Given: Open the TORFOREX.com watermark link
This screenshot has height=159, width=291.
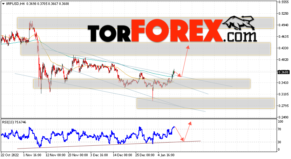Looking at the screenshot, I should [x=172, y=31].
